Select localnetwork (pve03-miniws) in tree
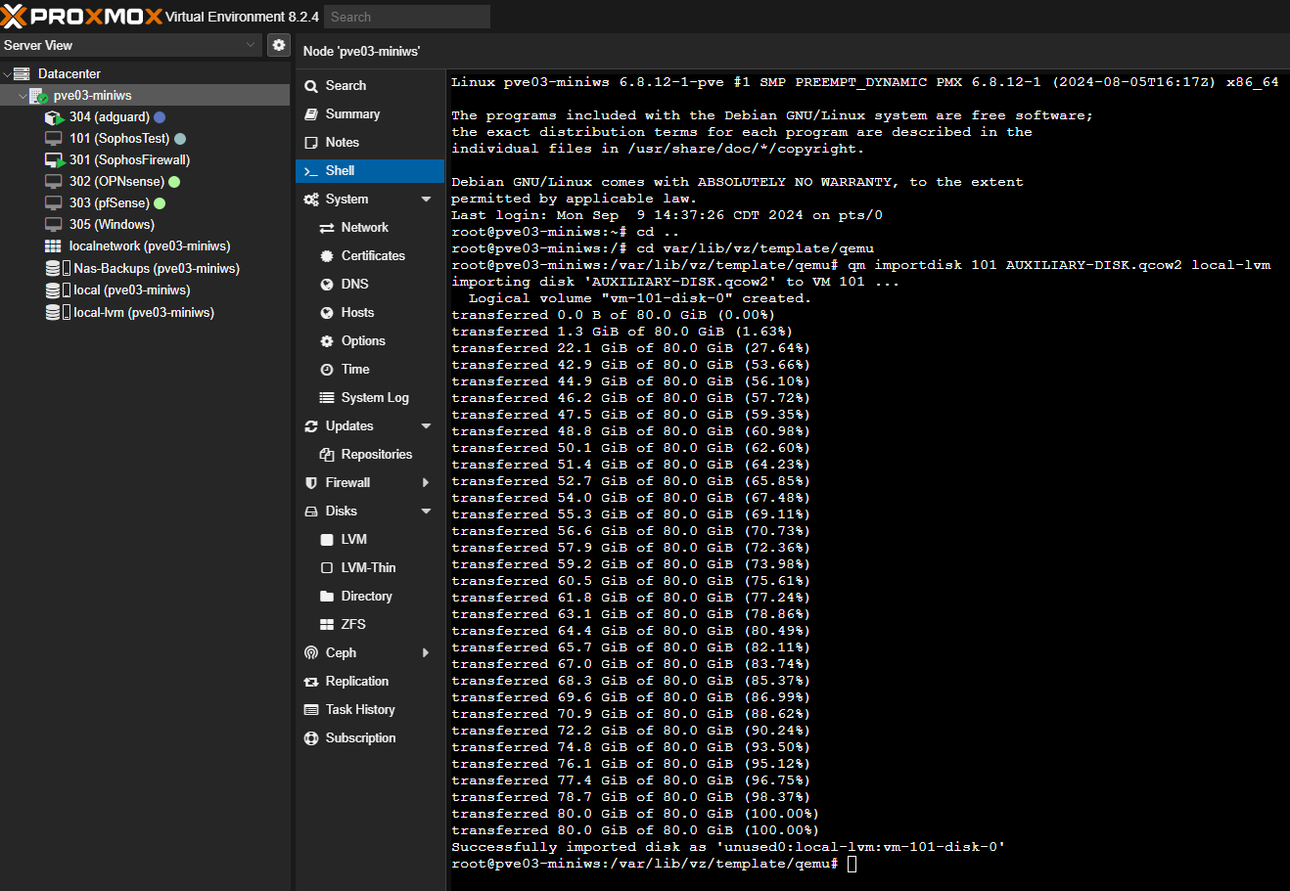 [x=145, y=246]
